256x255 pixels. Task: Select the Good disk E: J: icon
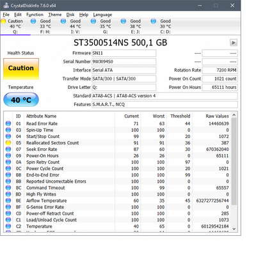(x=124, y=21)
